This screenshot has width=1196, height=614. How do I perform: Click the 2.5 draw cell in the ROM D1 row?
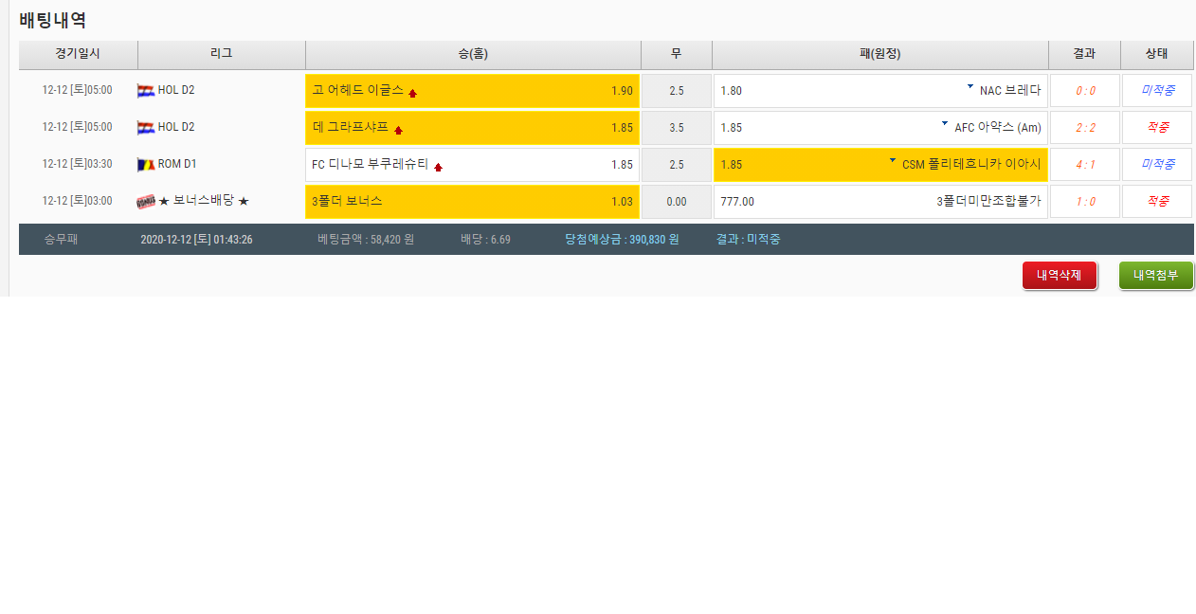676,165
